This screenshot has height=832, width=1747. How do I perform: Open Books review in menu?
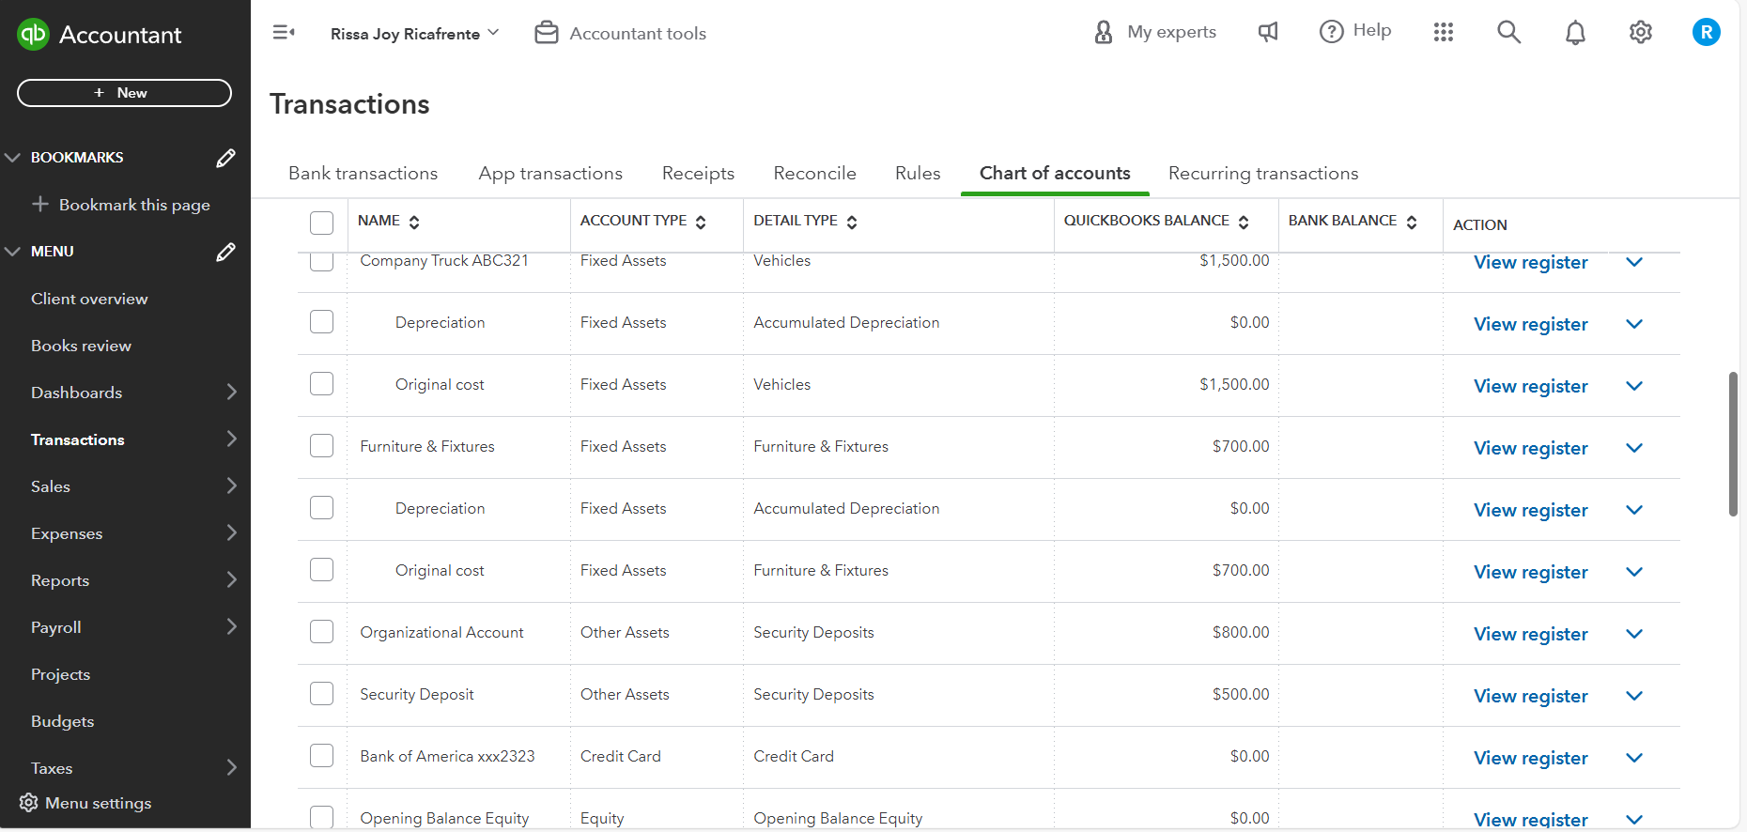[x=81, y=346]
